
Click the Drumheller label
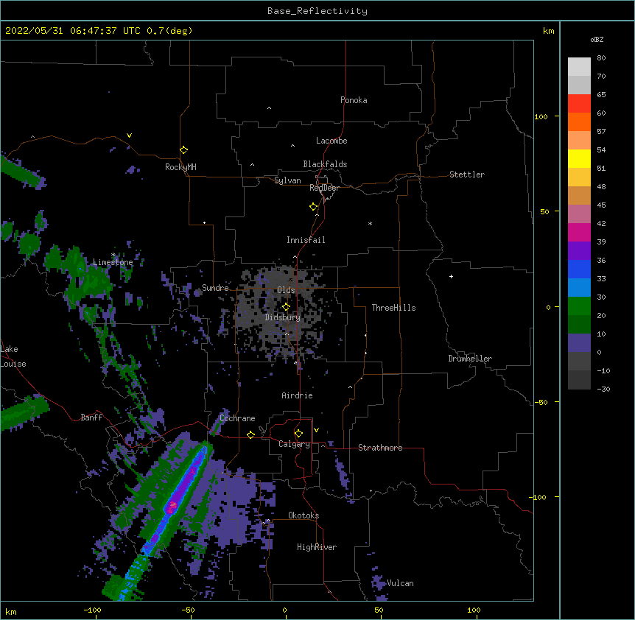pos(470,359)
